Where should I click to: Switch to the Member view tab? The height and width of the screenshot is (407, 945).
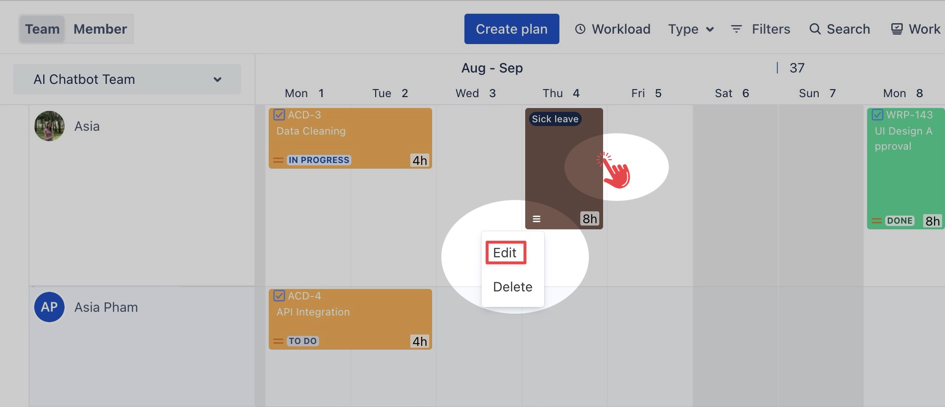click(x=100, y=29)
